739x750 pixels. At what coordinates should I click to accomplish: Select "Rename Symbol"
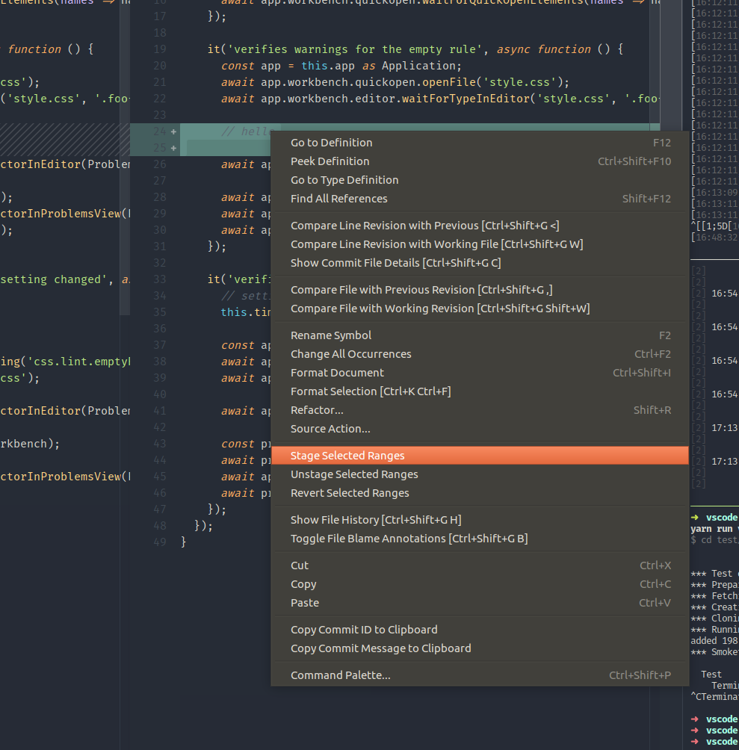point(331,335)
